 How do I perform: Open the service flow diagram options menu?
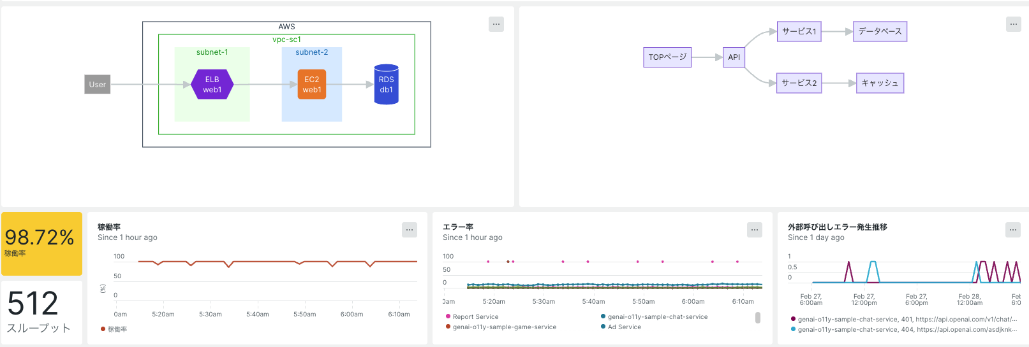[1013, 24]
